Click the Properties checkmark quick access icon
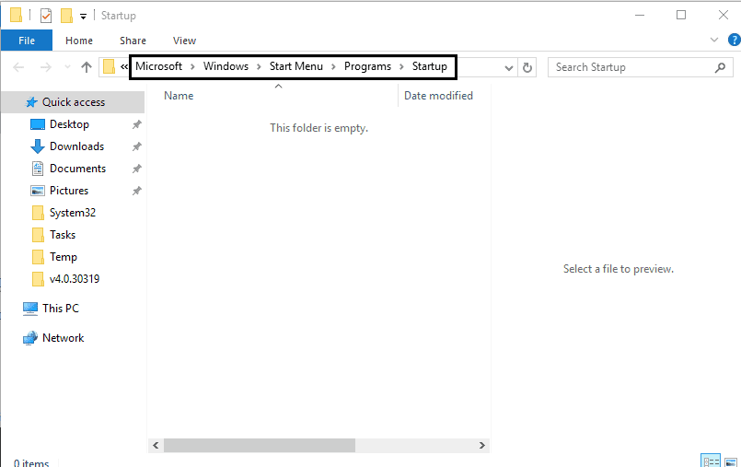Screen dimensions: 741x467 (46, 16)
